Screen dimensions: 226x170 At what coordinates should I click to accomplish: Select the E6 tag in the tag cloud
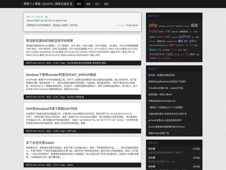[191, 45]
